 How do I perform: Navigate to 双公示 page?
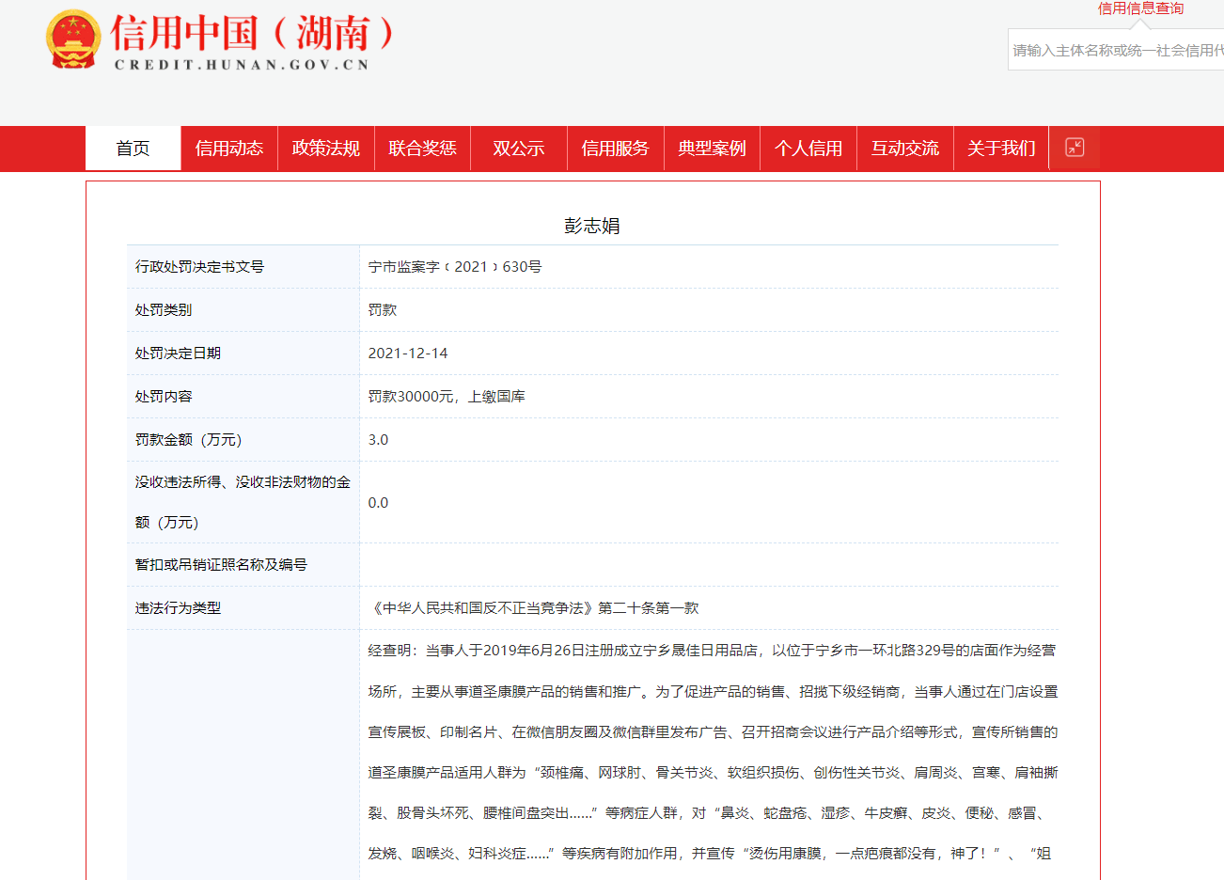519,149
